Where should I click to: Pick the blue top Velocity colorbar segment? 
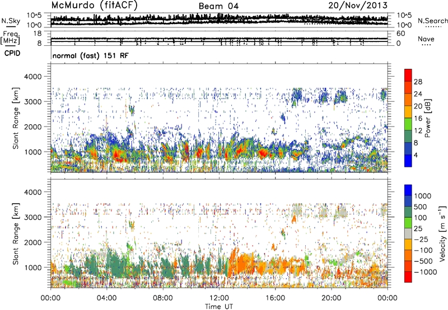coord(408,190)
